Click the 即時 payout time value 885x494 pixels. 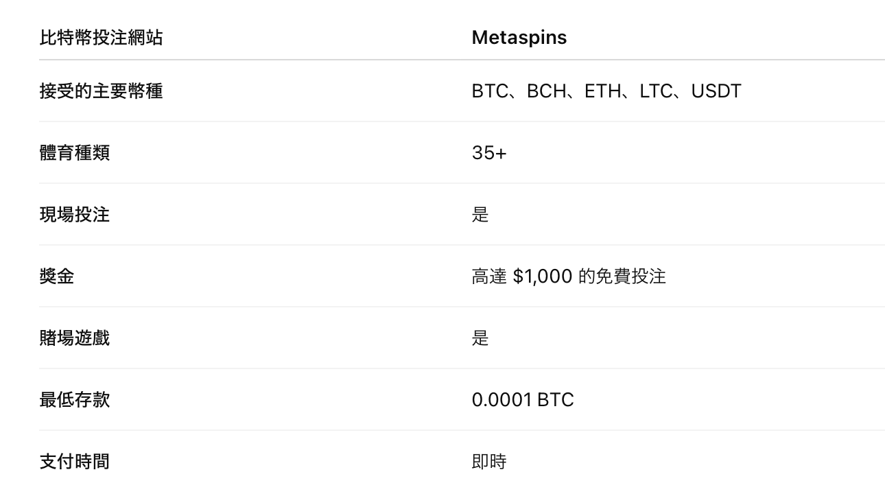pyautogui.click(x=489, y=461)
